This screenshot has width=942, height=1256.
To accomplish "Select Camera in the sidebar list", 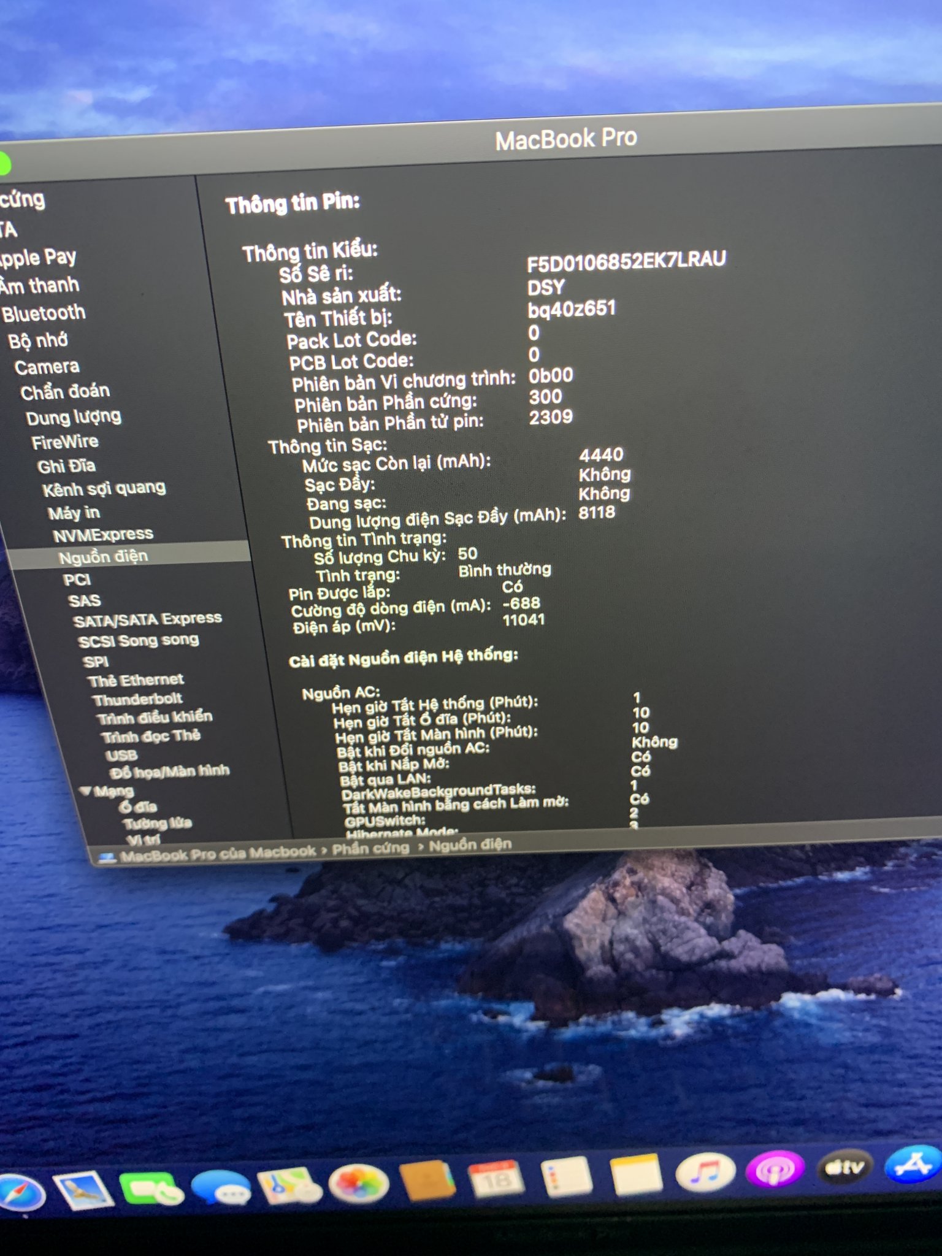I will (x=47, y=367).
